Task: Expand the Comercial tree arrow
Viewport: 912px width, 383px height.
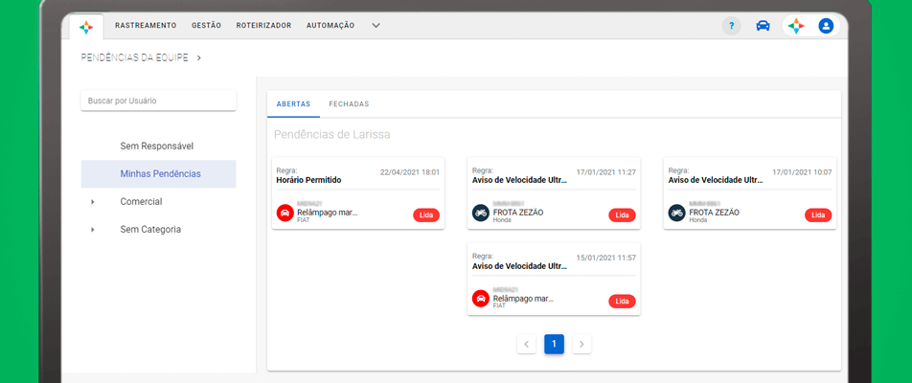Action: pos(93,202)
